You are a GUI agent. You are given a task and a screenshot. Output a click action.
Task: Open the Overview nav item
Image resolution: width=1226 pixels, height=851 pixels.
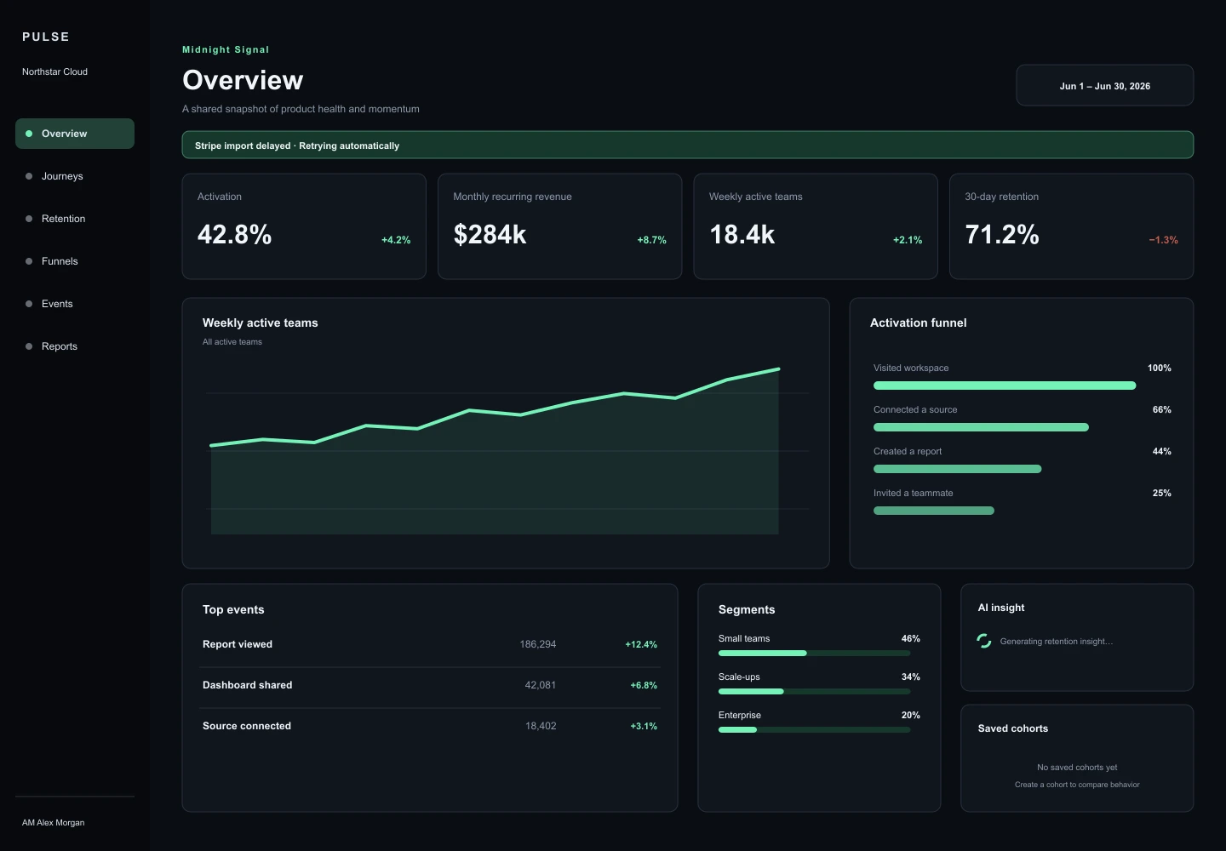coord(75,134)
